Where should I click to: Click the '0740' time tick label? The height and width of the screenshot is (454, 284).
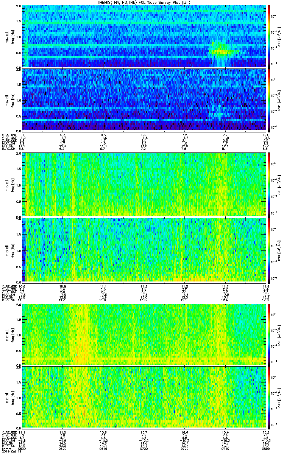(225, 449)
